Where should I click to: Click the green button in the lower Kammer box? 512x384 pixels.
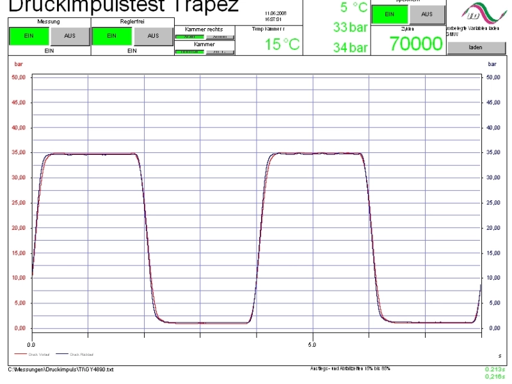coord(189,52)
